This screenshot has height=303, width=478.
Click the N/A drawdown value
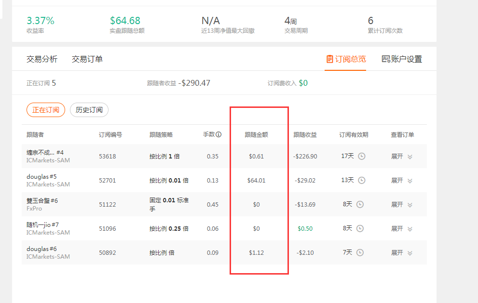[211, 21]
